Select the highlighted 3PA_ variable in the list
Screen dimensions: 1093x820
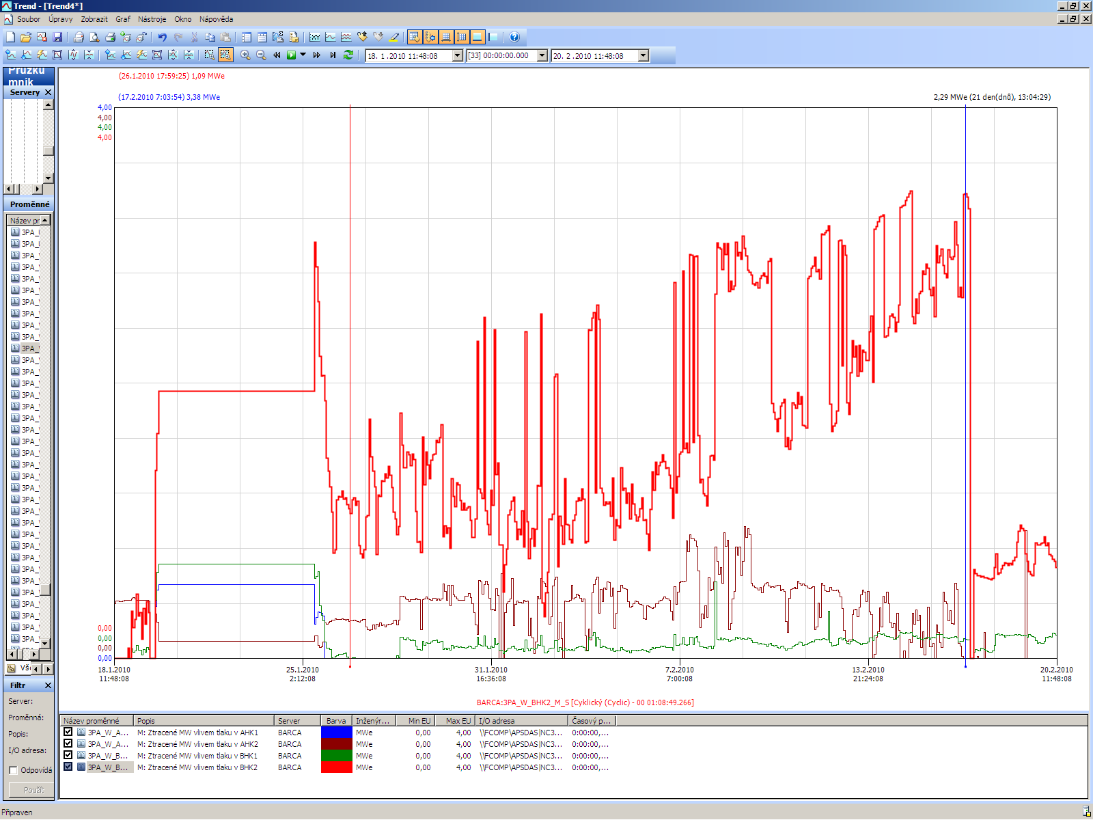click(26, 348)
